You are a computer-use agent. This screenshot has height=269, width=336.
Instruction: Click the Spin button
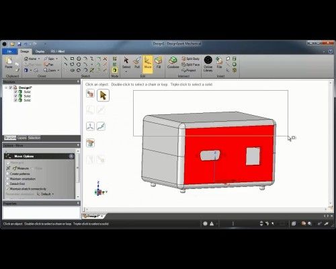click(x=49, y=59)
